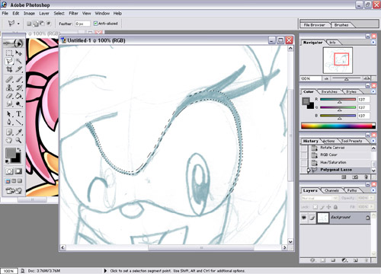
Task: Select the Paint Bucket tool
Action: click(x=19, y=96)
